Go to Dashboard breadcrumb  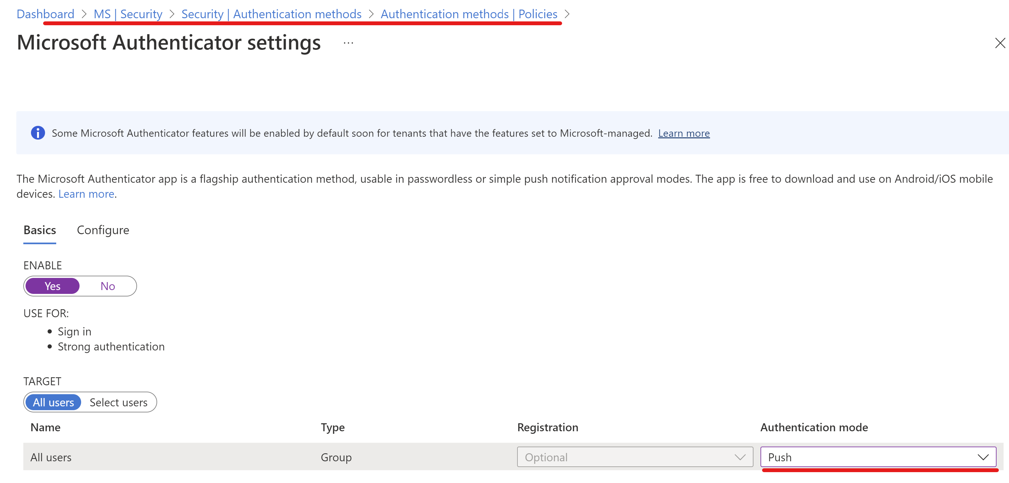coord(45,14)
